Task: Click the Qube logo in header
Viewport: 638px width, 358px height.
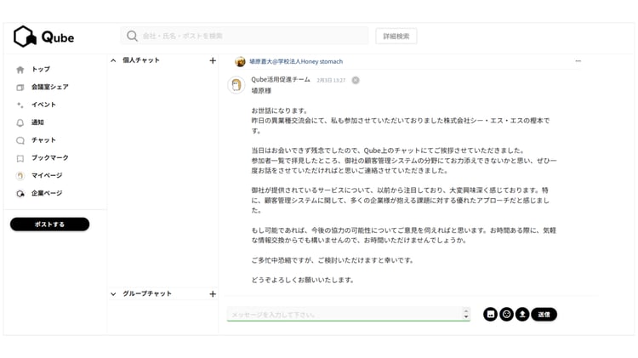Action: click(43, 37)
